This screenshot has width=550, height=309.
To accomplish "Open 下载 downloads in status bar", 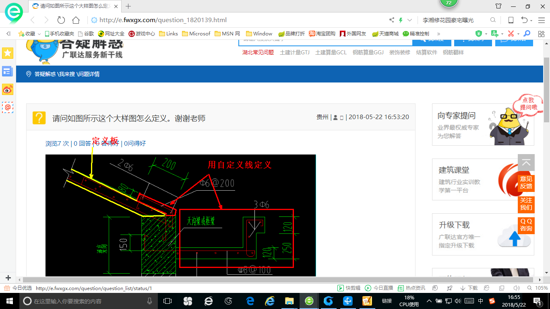I will click(469, 288).
